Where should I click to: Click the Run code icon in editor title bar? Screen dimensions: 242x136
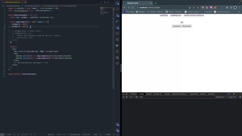pyautogui.click(x=101, y=2)
